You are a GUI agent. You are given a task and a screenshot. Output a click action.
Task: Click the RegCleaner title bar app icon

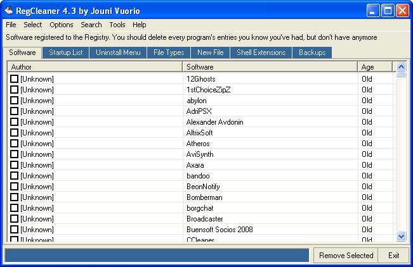9,11
